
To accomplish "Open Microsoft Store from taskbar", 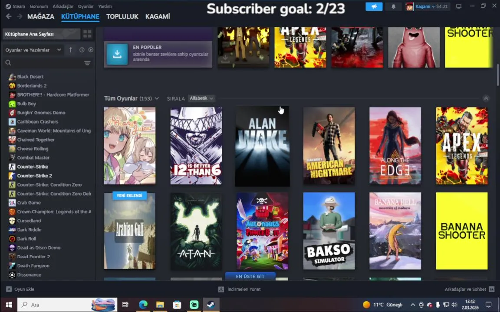I will (x=177, y=305).
